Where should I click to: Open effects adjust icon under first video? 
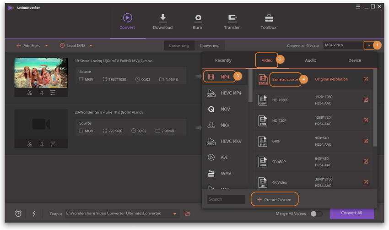tap(53, 93)
